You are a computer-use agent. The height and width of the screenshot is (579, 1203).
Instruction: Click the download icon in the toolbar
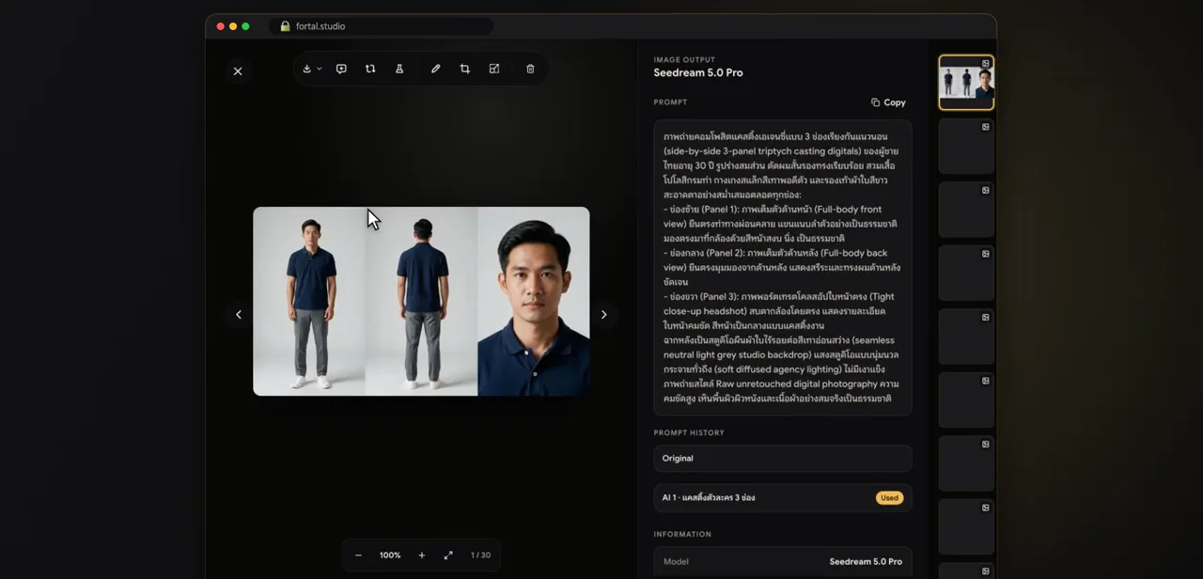tap(306, 69)
